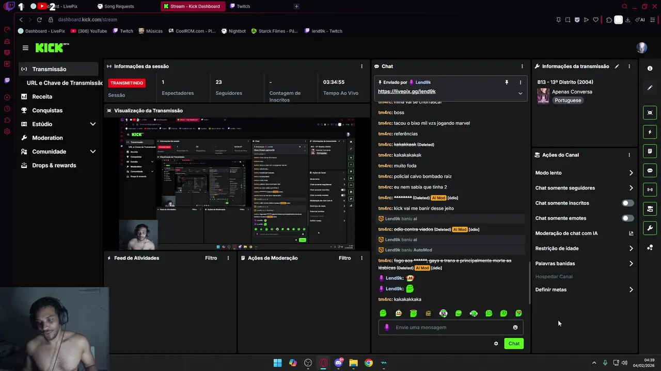661x371 pixels.
Task: Open the browser AI assistant button
Action: click(x=641, y=20)
